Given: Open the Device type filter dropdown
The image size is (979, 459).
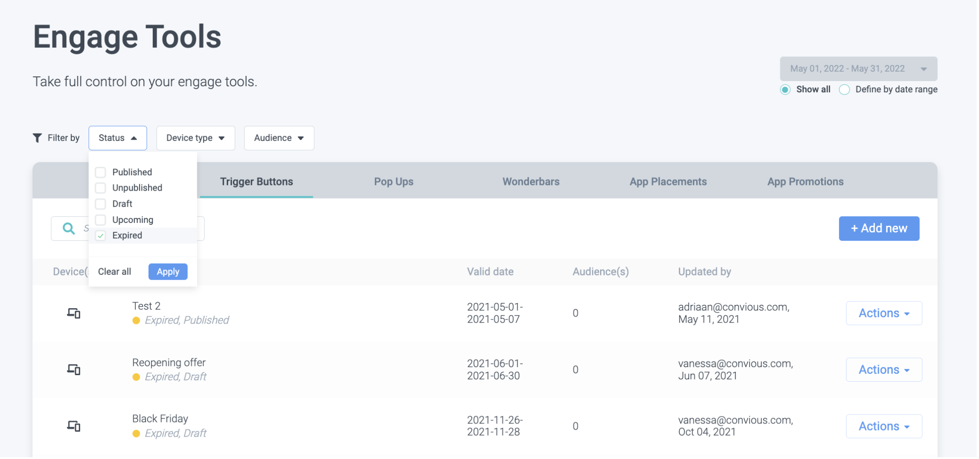Looking at the screenshot, I should click(195, 138).
